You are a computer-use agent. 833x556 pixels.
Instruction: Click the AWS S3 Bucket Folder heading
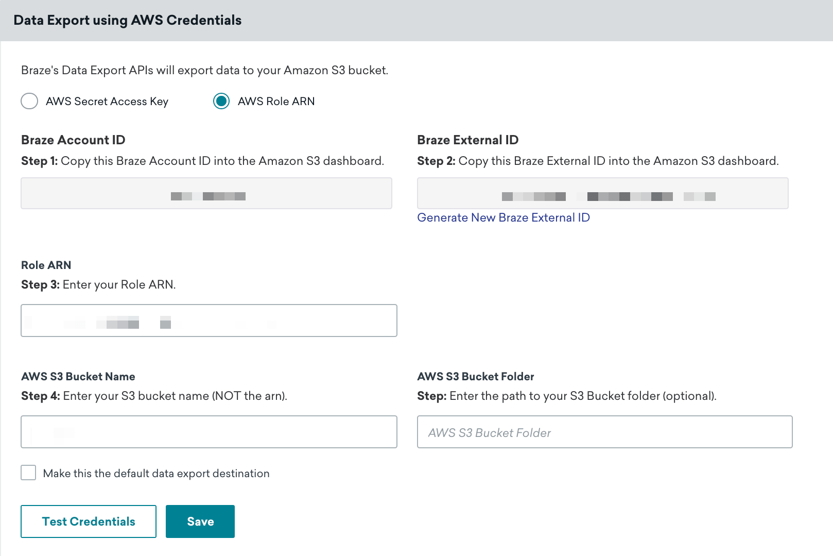pos(475,377)
